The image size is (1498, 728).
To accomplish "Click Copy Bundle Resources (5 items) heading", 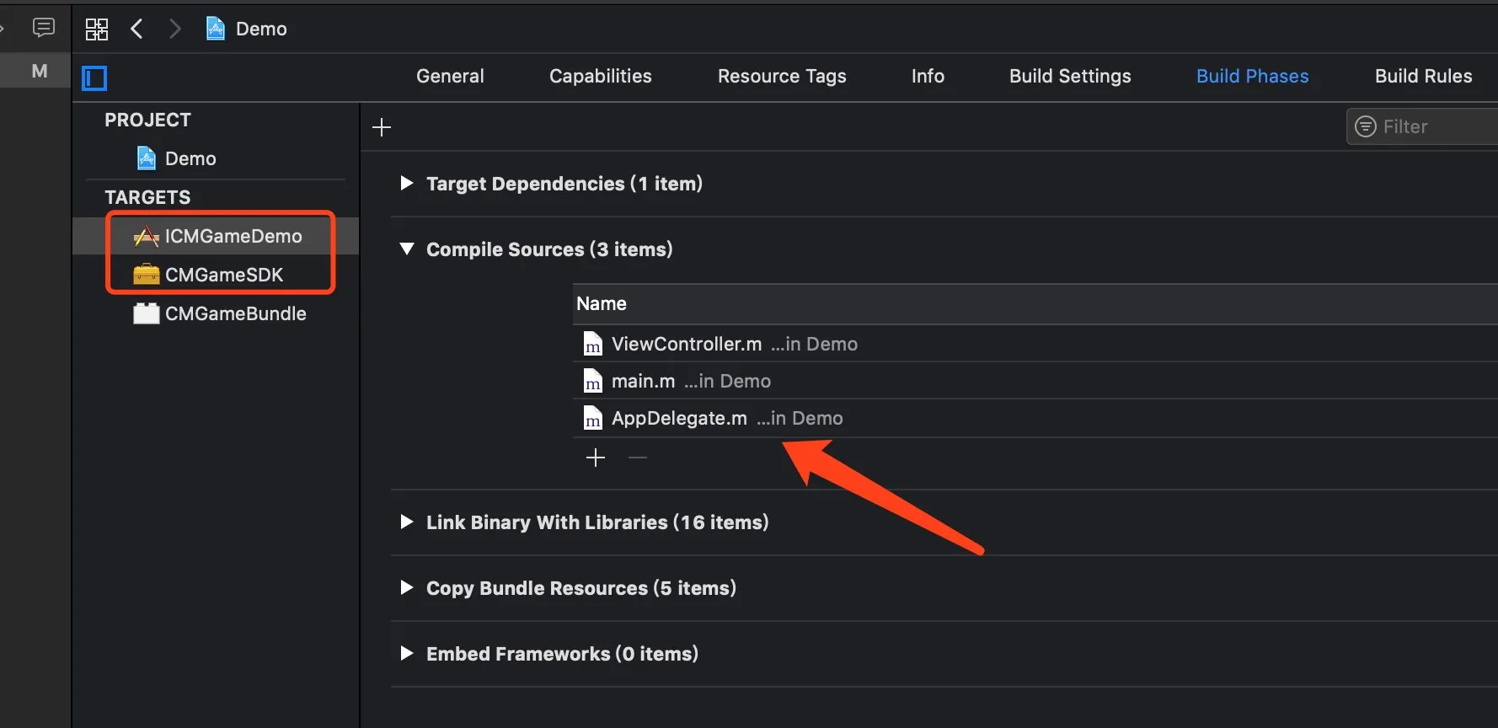I will tap(581, 588).
